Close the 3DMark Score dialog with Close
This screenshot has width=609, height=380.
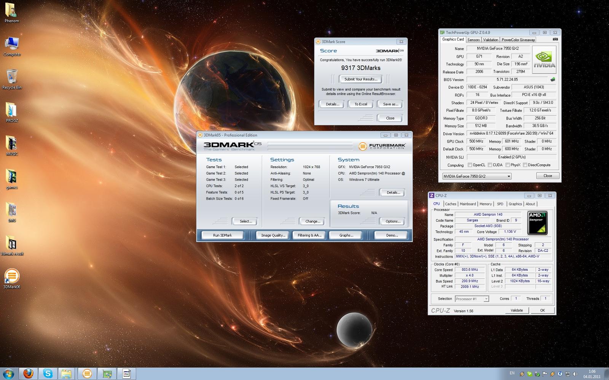[390, 118]
